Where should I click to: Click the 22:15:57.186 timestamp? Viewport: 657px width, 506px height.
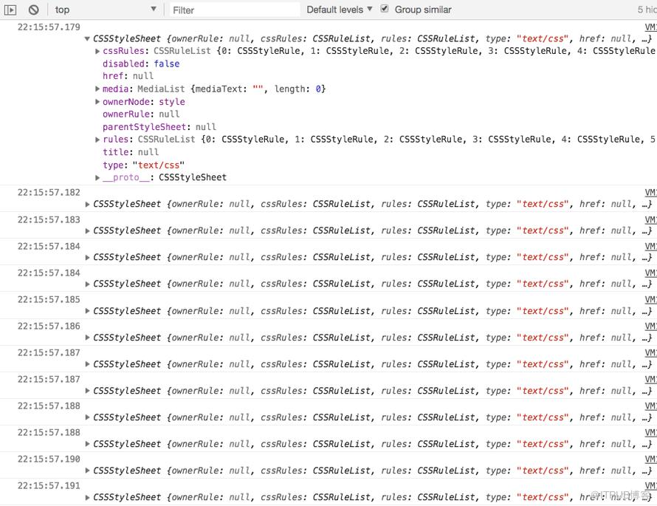49,326
